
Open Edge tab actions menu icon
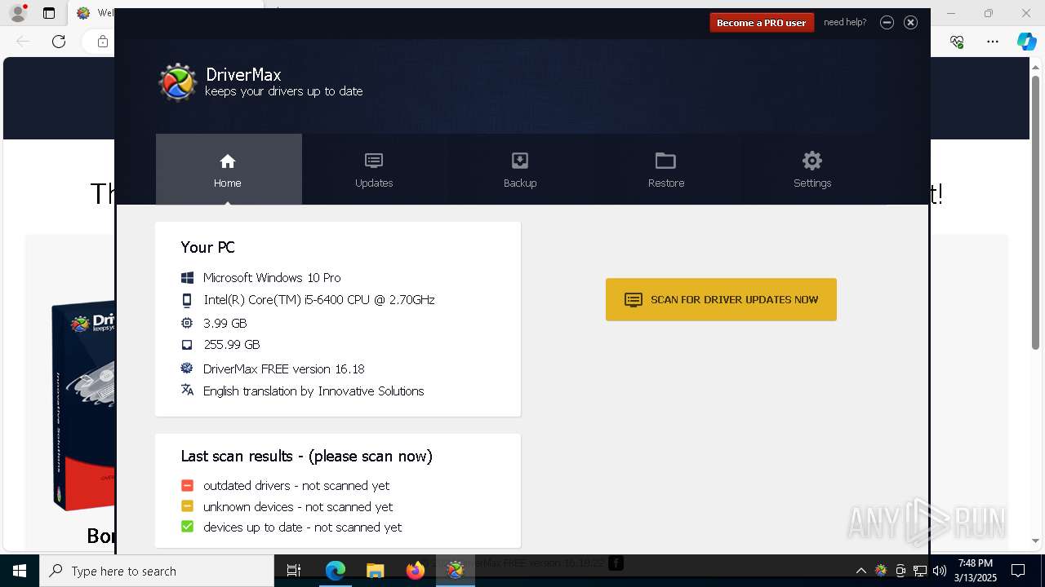(x=49, y=13)
